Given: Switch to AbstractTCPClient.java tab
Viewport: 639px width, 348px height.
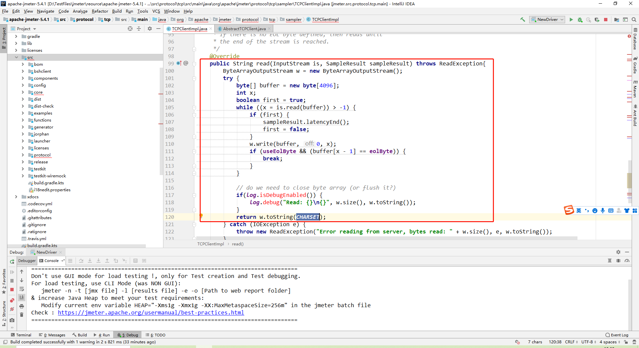Looking at the screenshot, I should (244, 29).
